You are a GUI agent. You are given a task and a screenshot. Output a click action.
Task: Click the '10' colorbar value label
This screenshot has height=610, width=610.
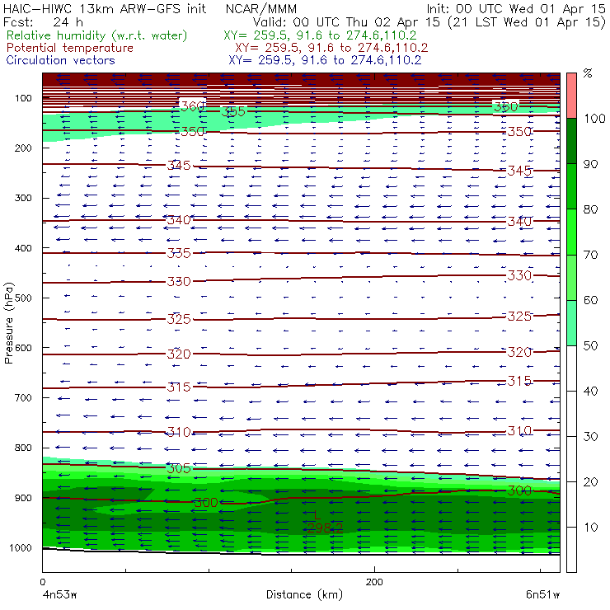pyautogui.click(x=590, y=528)
